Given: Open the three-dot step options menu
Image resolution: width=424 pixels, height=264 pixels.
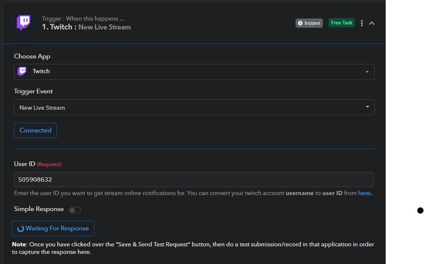Looking at the screenshot, I should (x=362, y=23).
